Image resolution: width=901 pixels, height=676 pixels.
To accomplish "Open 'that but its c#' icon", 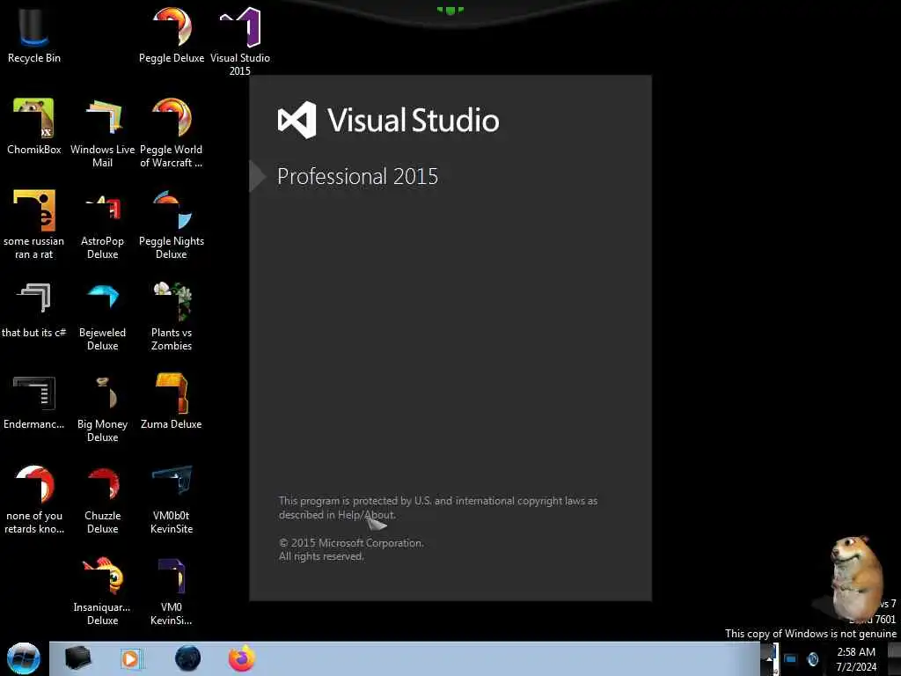I will click(34, 311).
